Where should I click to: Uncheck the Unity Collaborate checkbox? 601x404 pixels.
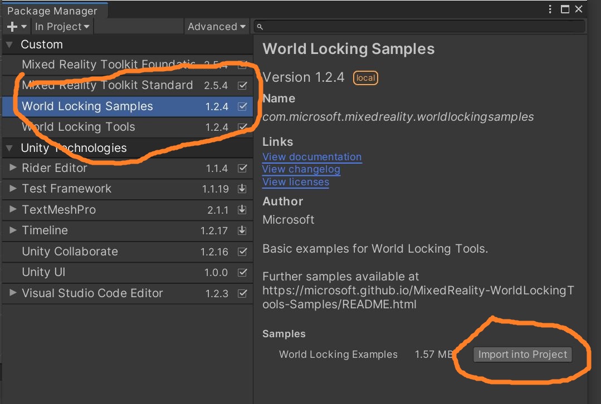click(x=242, y=252)
